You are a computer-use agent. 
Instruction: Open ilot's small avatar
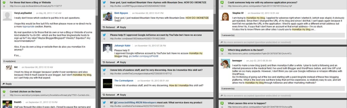point(9,68)
